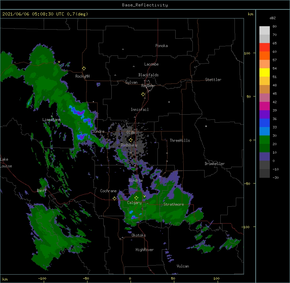
Task: Select the yellow diamond marker between Olds and Didsbury
Action: (x=131, y=140)
